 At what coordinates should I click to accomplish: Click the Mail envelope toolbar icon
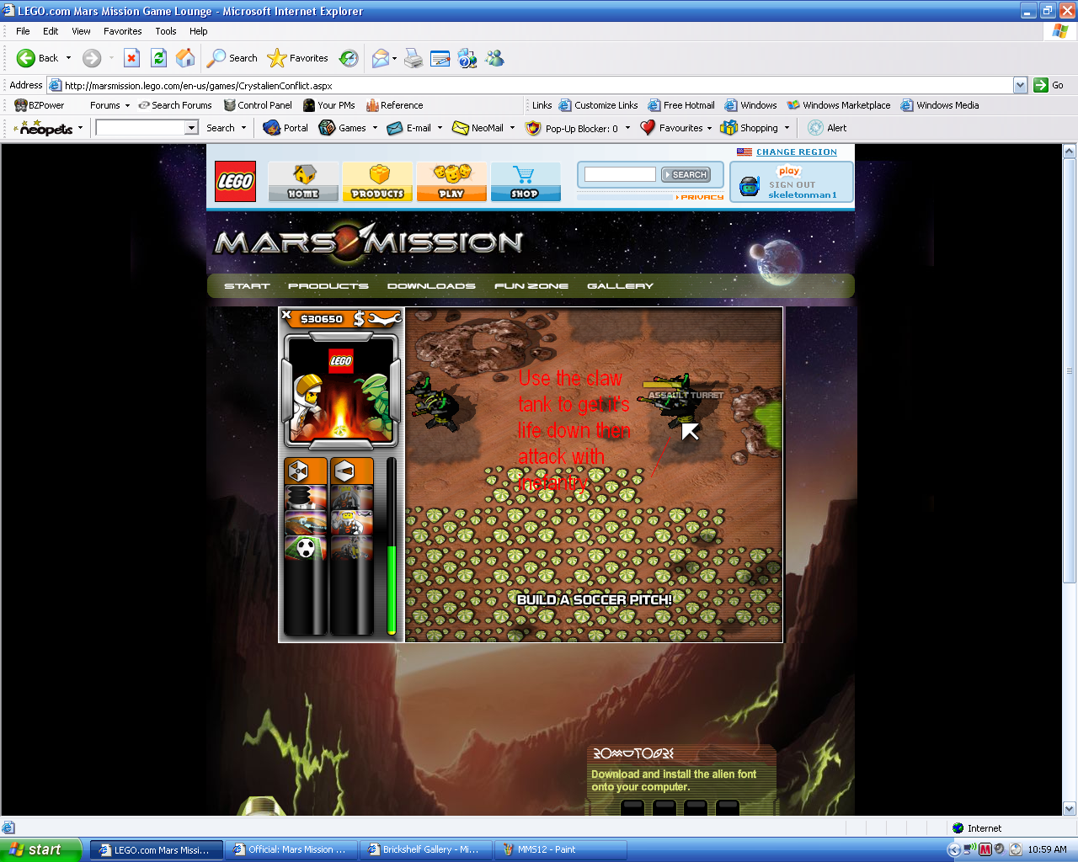[x=381, y=58]
